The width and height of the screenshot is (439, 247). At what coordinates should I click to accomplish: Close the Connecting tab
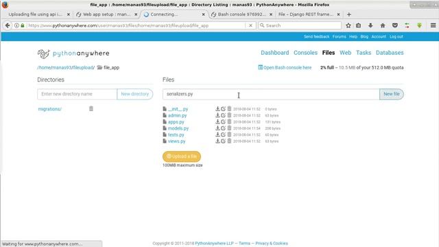(x=204, y=14)
